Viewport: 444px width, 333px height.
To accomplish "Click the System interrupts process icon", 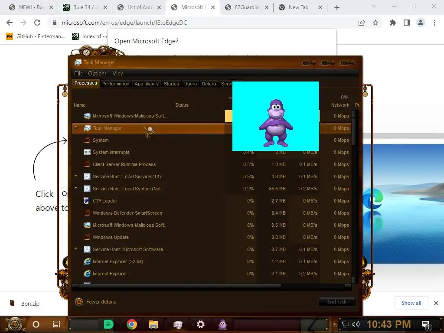I will [87, 152].
